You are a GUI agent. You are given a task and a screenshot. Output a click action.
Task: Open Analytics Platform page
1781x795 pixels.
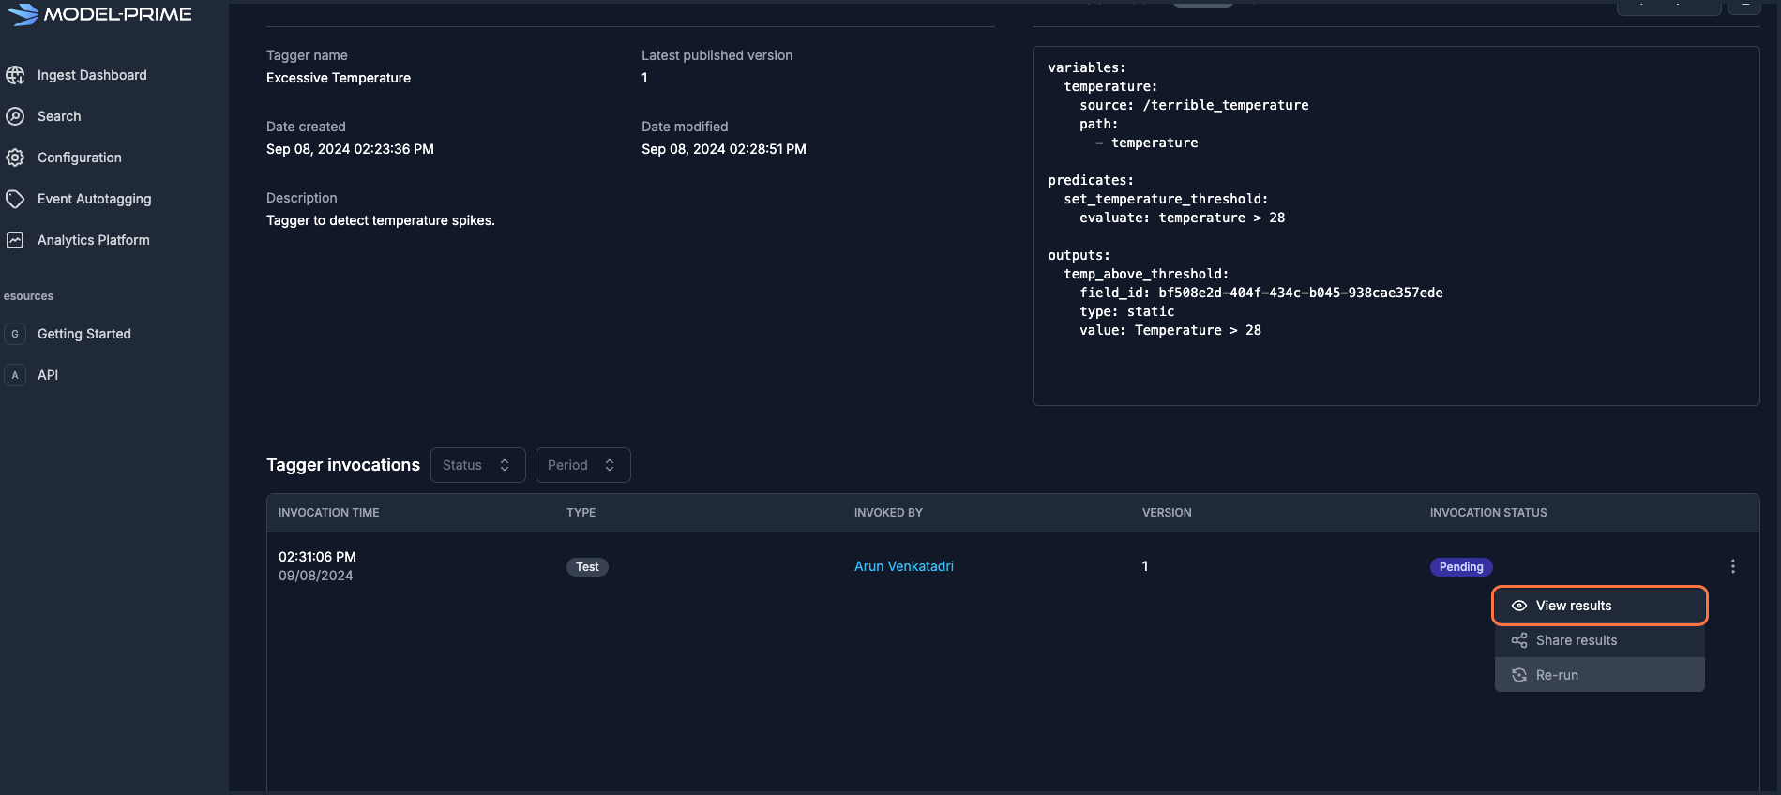coord(94,240)
